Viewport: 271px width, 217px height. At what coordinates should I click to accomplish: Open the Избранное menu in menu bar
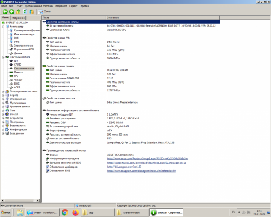click(x=61, y=6)
